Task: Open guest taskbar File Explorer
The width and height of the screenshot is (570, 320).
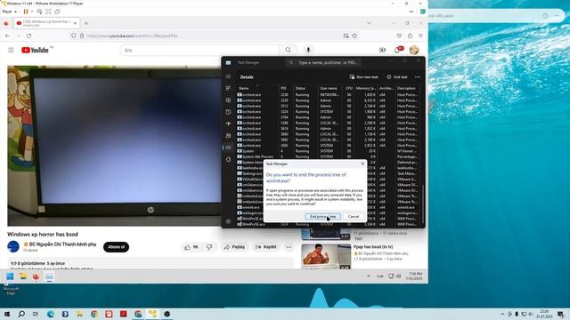Action: point(23,276)
